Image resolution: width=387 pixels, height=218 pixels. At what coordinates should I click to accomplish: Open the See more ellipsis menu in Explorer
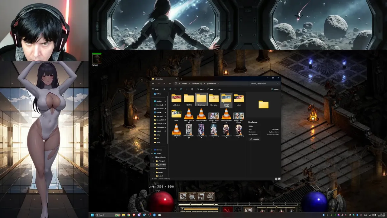click(x=220, y=89)
